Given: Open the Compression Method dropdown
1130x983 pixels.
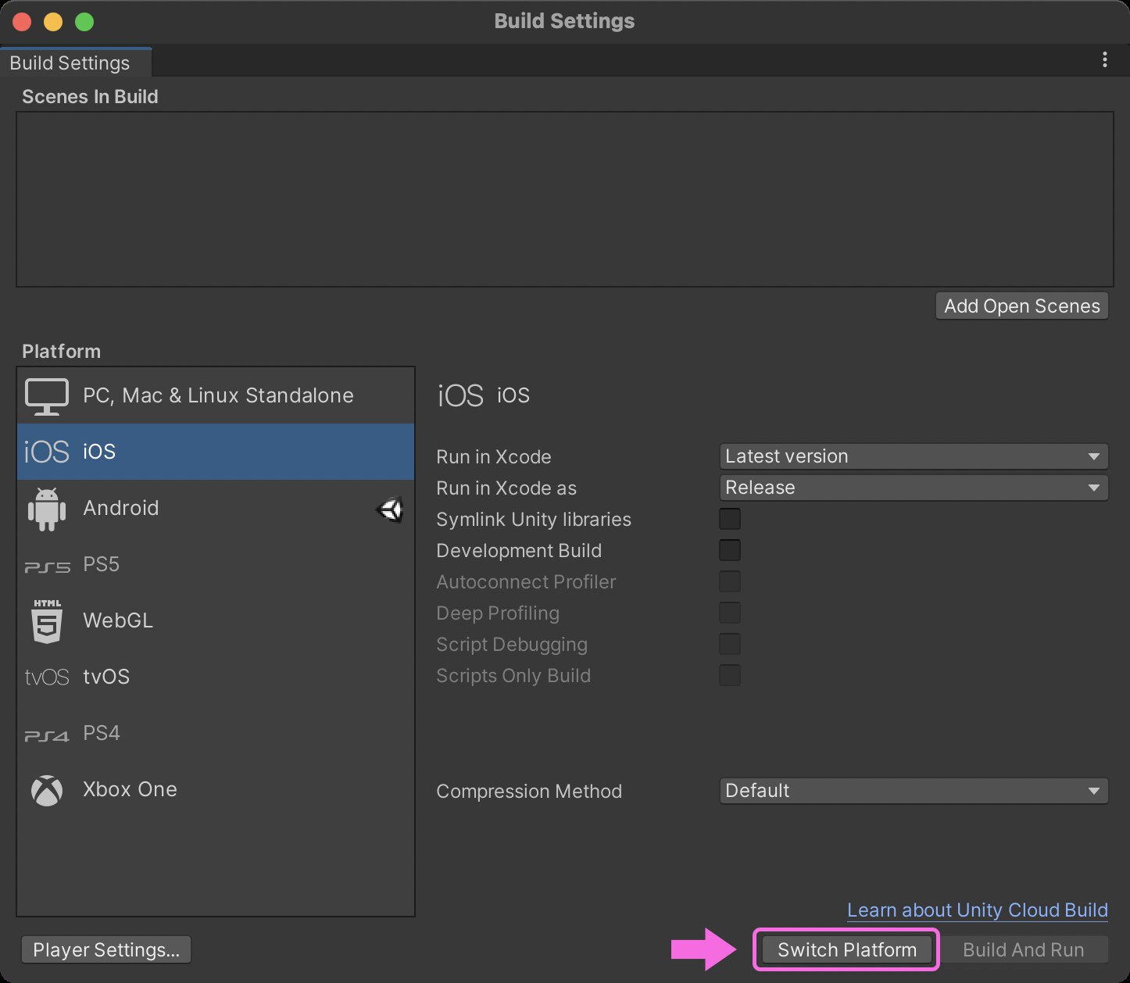Looking at the screenshot, I should [x=914, y=791].
